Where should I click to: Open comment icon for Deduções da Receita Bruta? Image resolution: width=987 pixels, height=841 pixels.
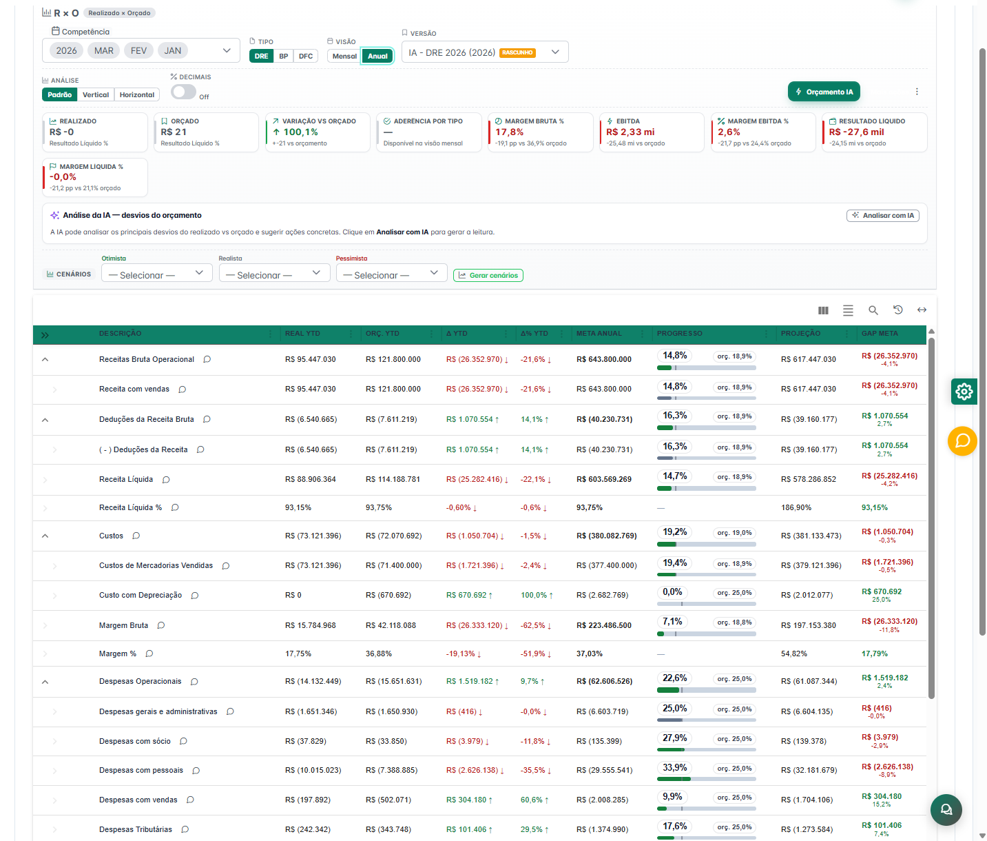pos(207,419)
